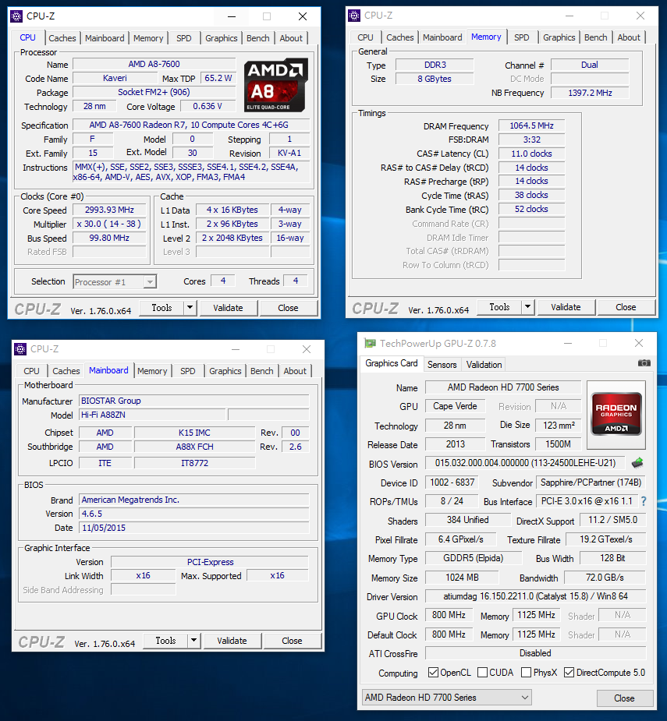
Task: Click the Close button in GPU-Z
Action: tap(624, 698)
